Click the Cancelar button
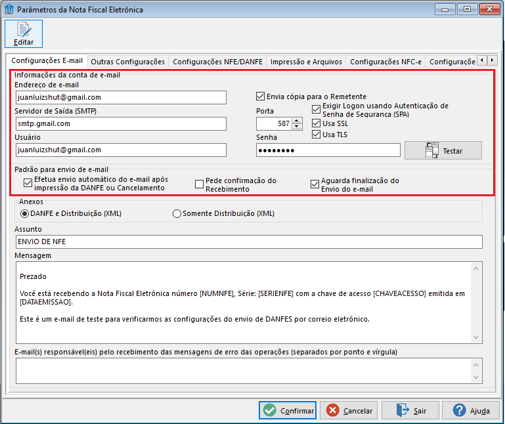Viewport: 505px width, 424px height. pyautogui.click(x=349, y=410)
